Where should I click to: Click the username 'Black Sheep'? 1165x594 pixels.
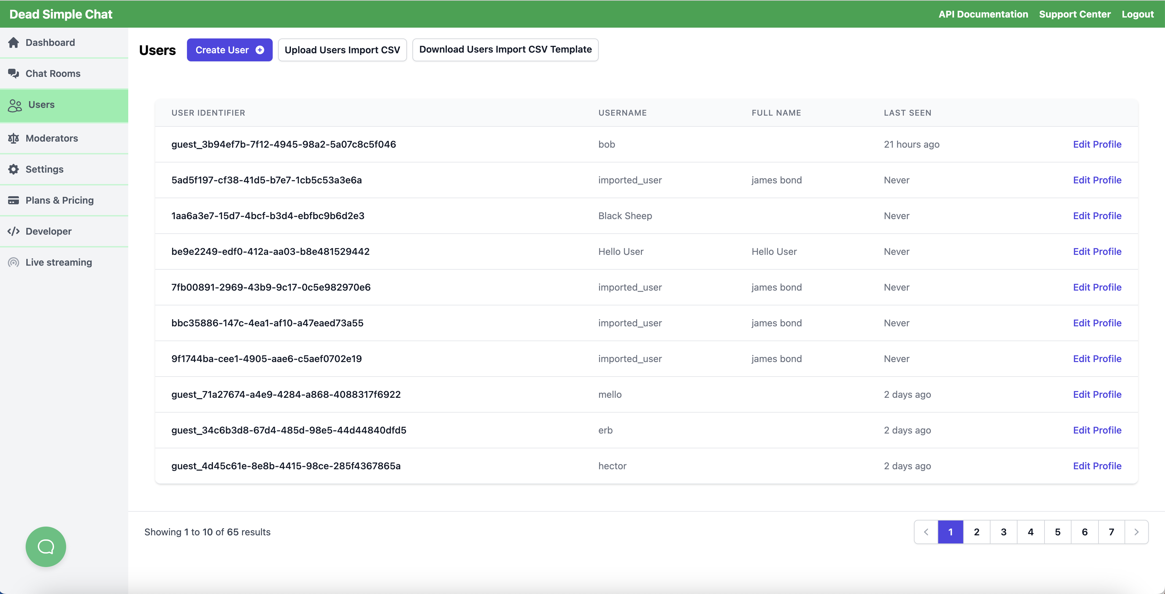click(625, 216)
